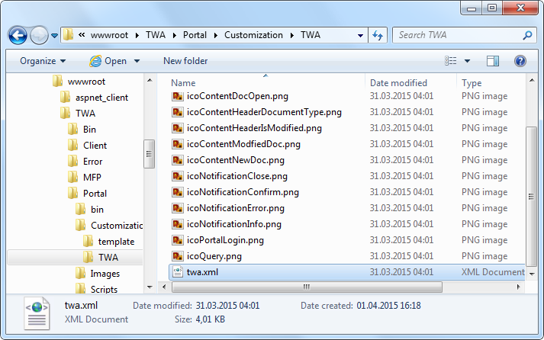Image resolution: width=544 pixels, height=340 pixels.
Task: Click the icon of icoNotificationInfo.png
Action: [178, 224]
